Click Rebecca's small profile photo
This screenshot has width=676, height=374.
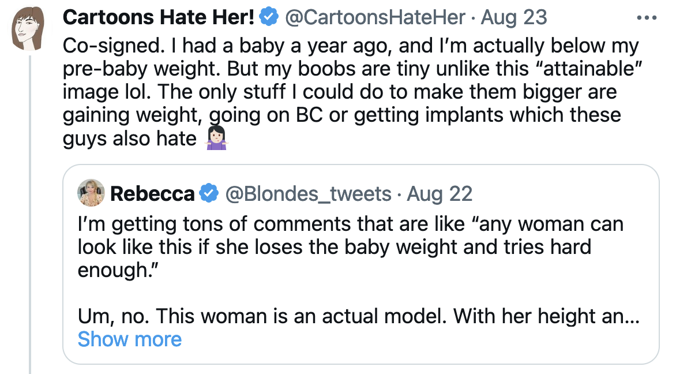[x=91, y=193]
